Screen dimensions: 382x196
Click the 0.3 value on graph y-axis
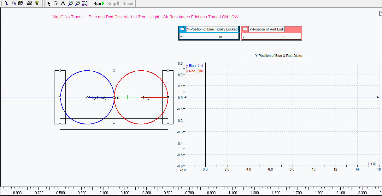click(x=180, y=63)
